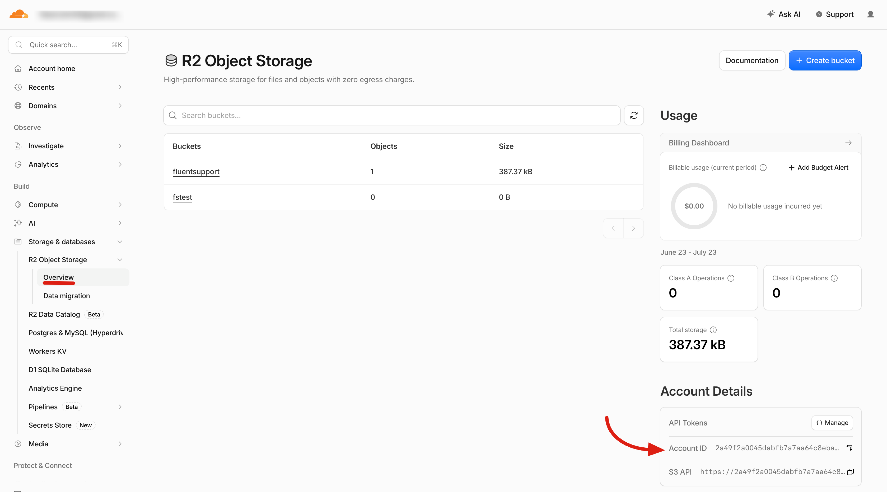Open R2 Data Catalog
887x492 pixels.
[x=54, y=314]
